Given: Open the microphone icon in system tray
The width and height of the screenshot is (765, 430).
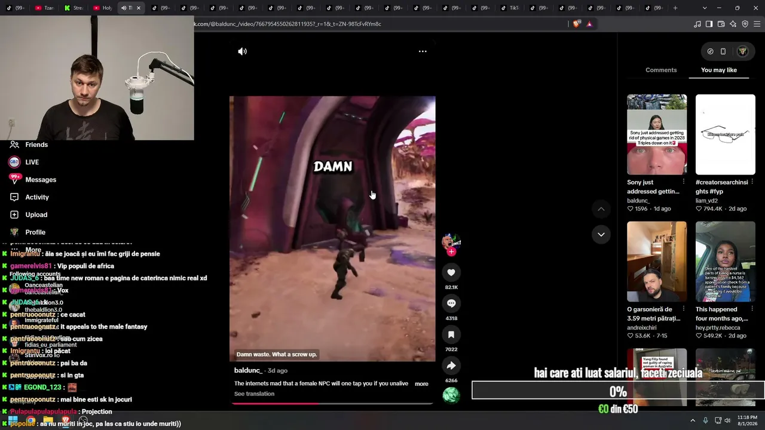Looking at the screenshot, I should pyautogui.click(x=706, y=420).
